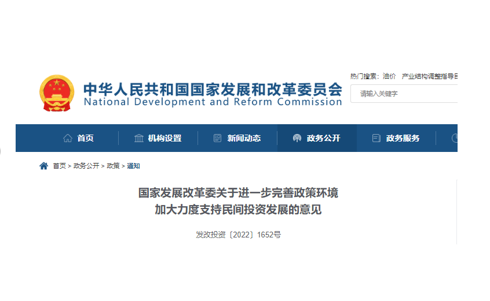Viewport: 490px width, 301px height.
Task: Click the house icon in navigation bar
Action: [x=68, y=138]
